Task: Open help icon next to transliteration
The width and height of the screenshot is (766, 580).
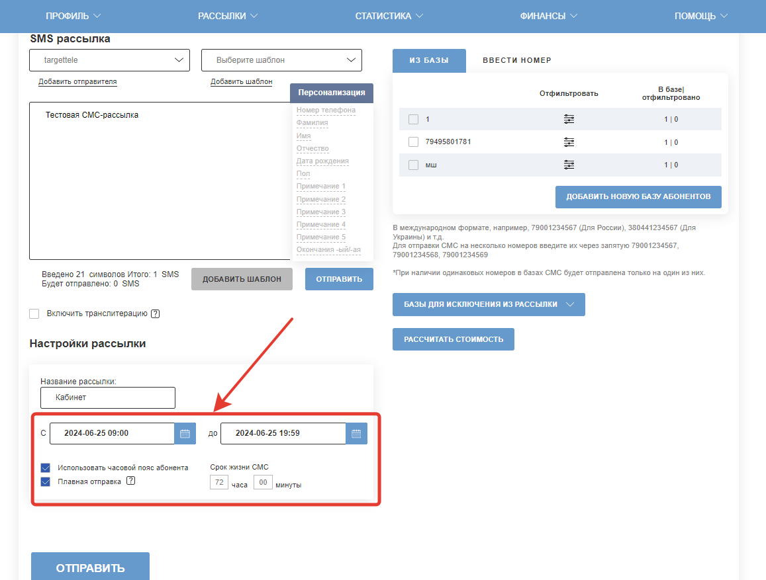Action: click(156, 313)
